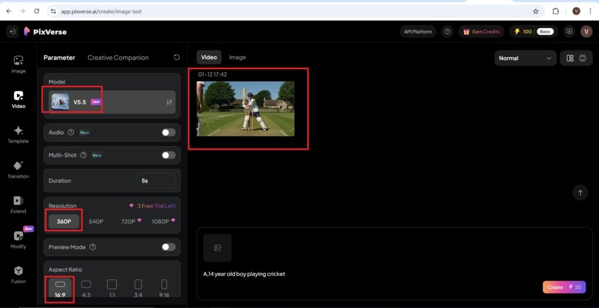The image size is (599, 308).
Task: Open the Fusion tool
Action: point(18,275)
